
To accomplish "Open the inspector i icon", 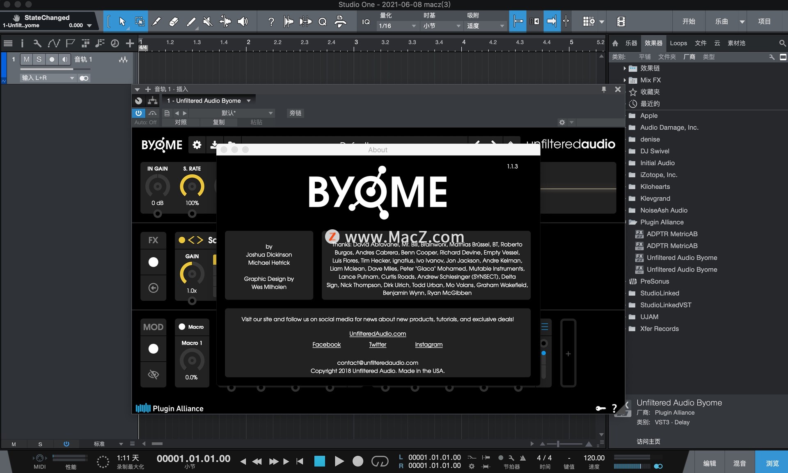I will tap(22, 43).
